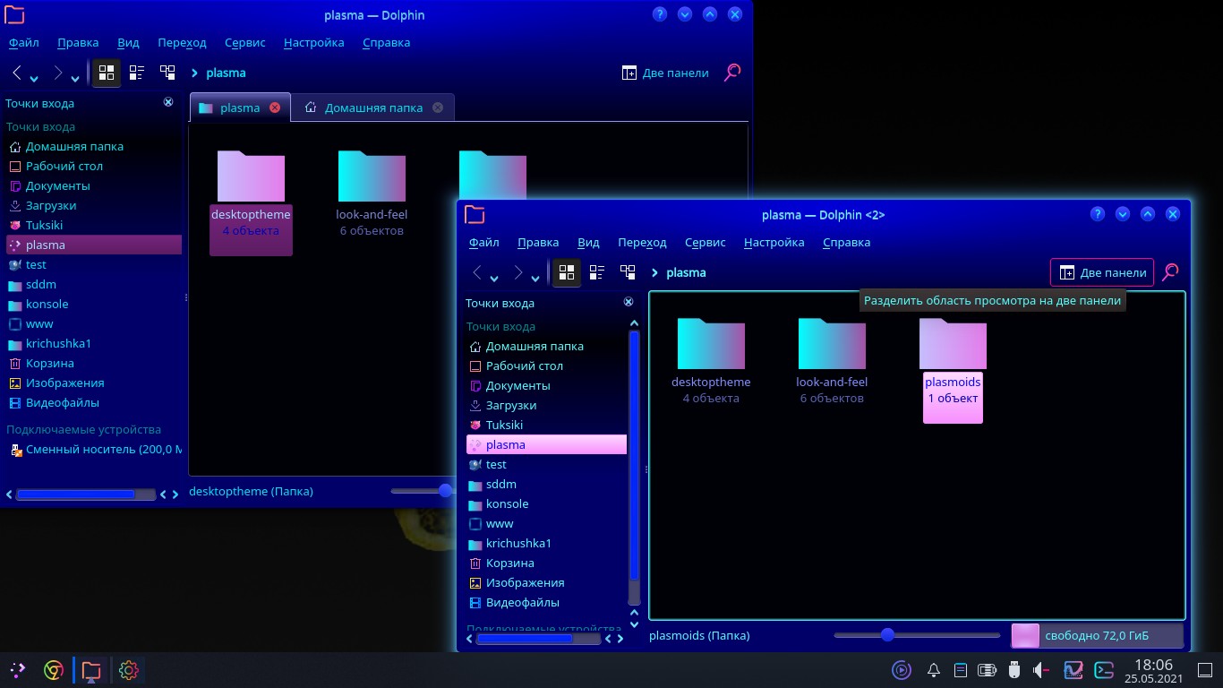The image size is (1223, 688).
Task: Switch to Домашняя папка tab in back window
Action: tap(373, 107)
